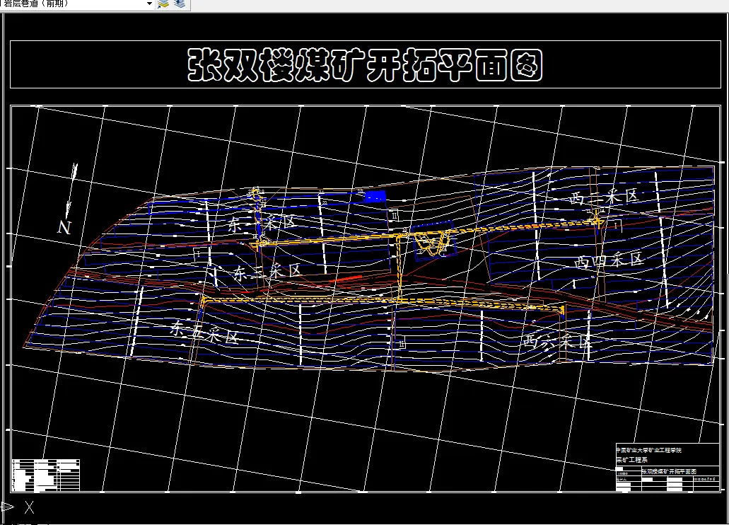This screenshot has height=525, width=729.
Task: Select the solid blue rectangle on the map
Action: 375,197
